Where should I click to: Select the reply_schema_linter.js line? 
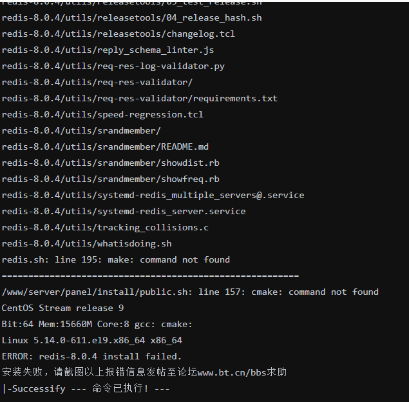(108, 50)
